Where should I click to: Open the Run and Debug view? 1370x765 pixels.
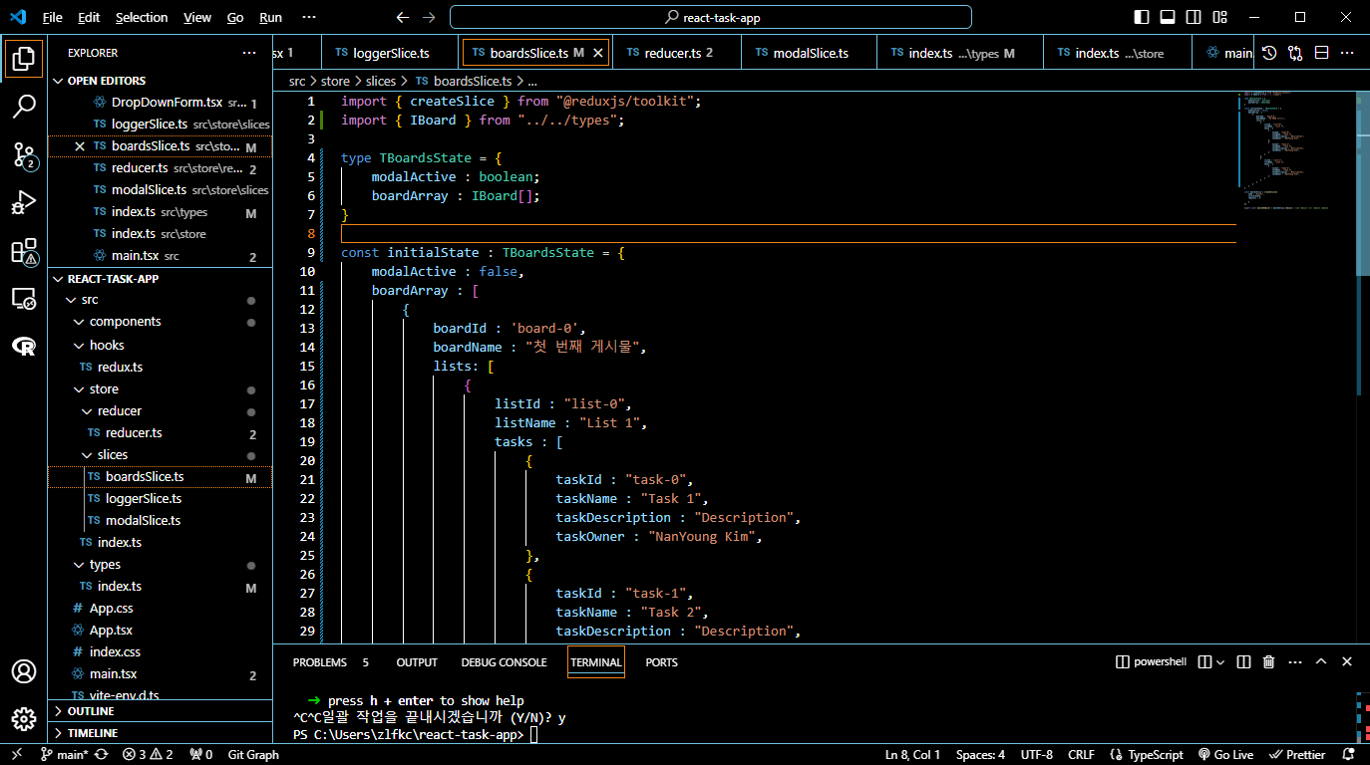24,202
